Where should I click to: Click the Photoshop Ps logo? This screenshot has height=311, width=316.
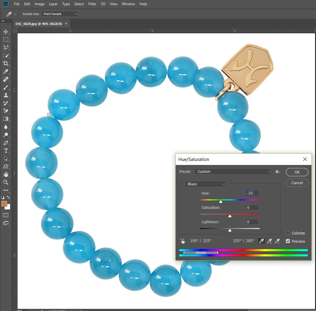[x=5, y=4]
